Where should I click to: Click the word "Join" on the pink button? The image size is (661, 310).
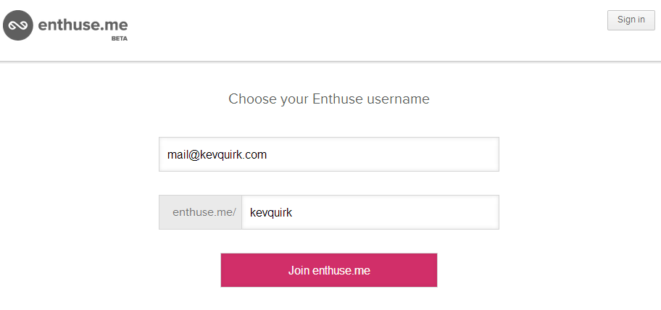point(299,271)
